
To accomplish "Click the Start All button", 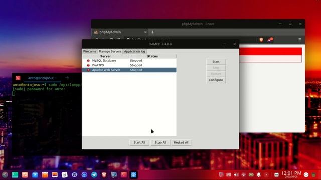I will pyautogui.click(x=139, y=142).
